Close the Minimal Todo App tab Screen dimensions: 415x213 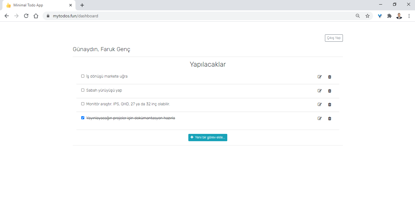coord(71,5)
